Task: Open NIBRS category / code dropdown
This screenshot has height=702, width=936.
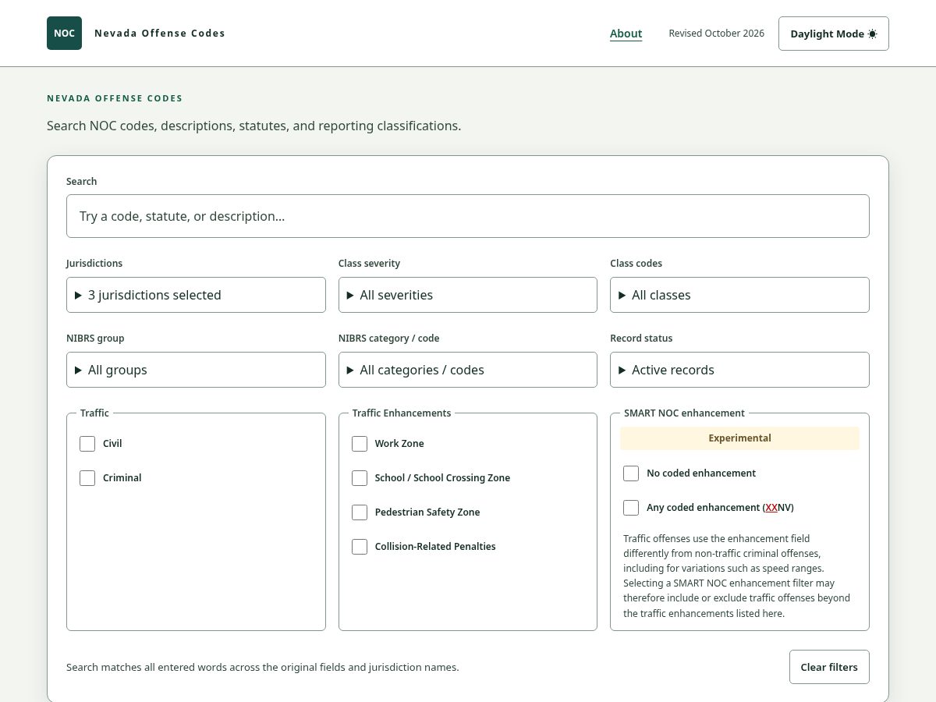Action: (468, 370)
